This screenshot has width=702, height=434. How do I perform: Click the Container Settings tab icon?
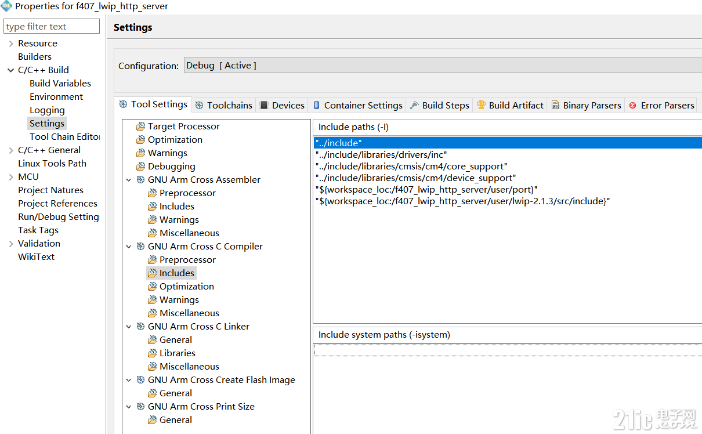[x=316, y=106]
